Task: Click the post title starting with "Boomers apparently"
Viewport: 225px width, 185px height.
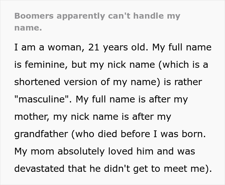Action: click(x=97, y=22)
